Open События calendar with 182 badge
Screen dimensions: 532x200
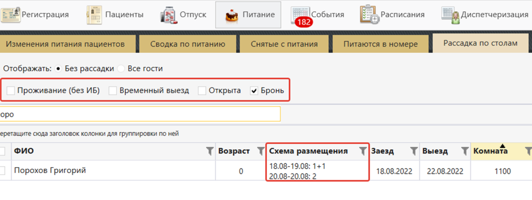[x=300, y=15]
